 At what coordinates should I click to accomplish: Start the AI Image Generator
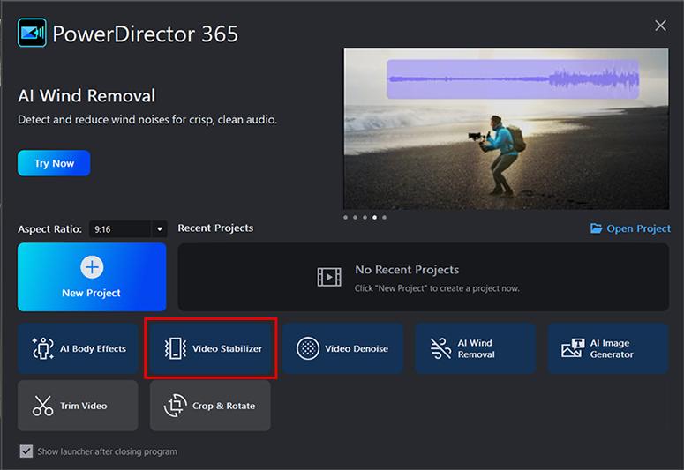[x=607, y=348]
